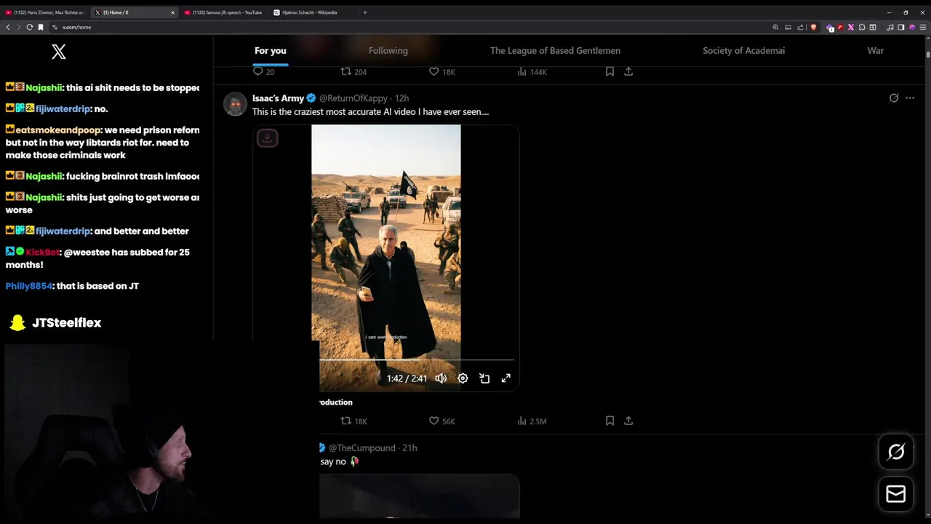Repost the tweet with 18K reposts
This screenshot has height=524, width=931.
[x=353, y=421]
